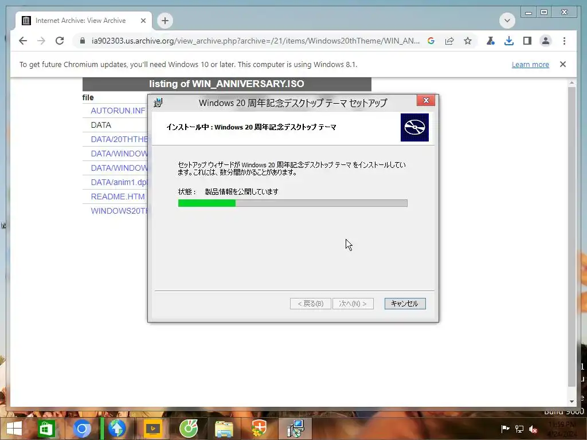Go back using the browser back arrow
The image size is (587, 440).
pyautogui.click(x=23, y=41)
